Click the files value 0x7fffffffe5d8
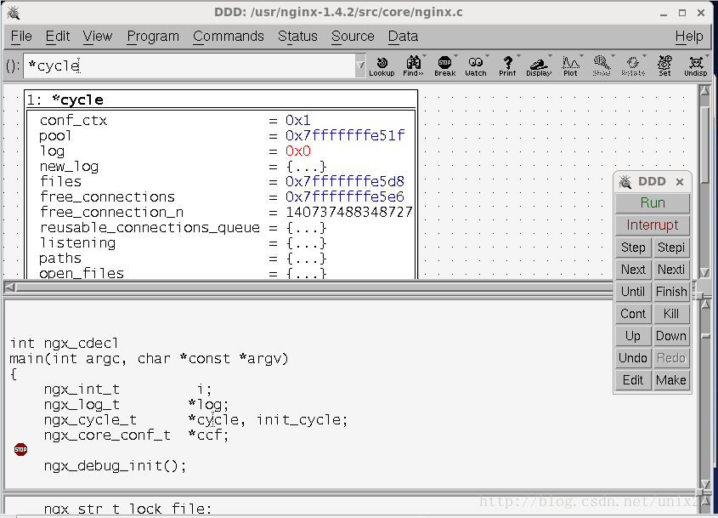Screen dimensions: 718x518 (345, 182)
